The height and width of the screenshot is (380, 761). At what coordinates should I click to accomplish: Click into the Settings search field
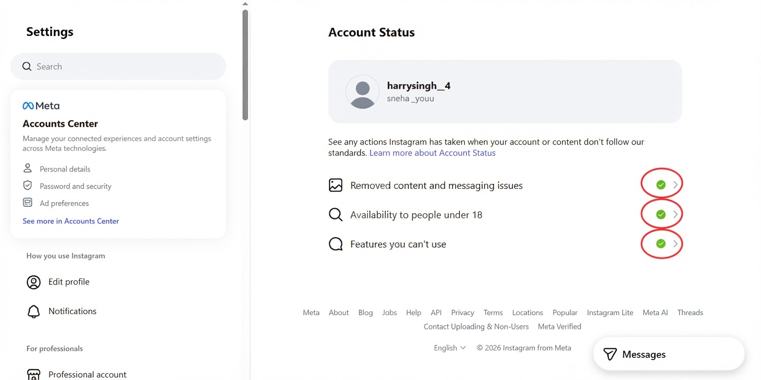point(118,66)
